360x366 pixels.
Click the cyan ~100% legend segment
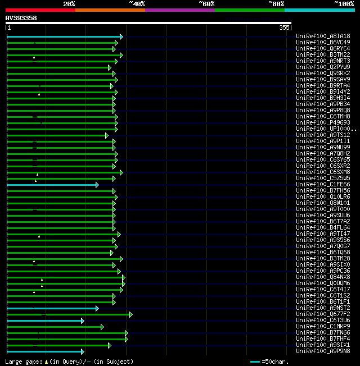[319, 10]
